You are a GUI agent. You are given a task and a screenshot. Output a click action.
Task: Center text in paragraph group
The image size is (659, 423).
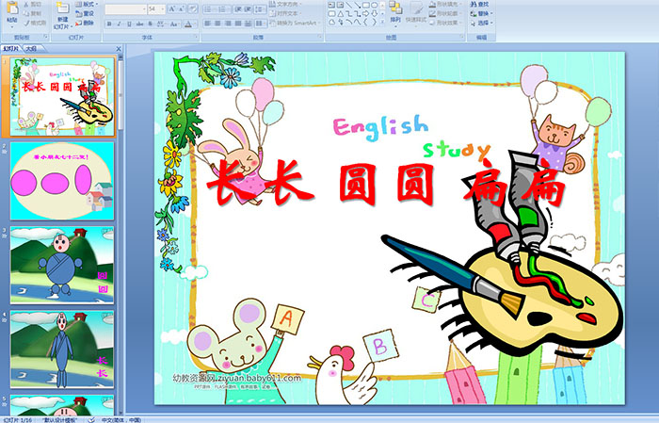tap(217, 24)
